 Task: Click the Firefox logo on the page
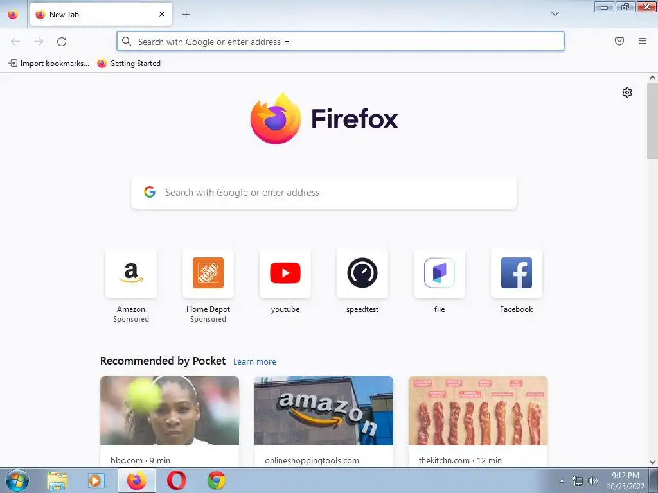(324, 119)
